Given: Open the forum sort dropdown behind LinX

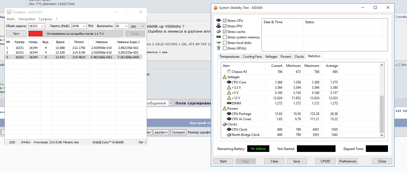Looking at the screenshot, I should [171, 103].
